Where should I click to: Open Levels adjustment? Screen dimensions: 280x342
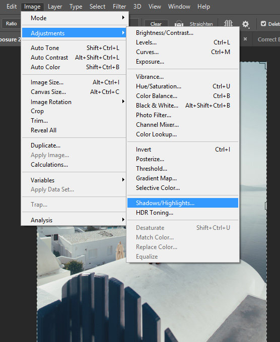183,42
